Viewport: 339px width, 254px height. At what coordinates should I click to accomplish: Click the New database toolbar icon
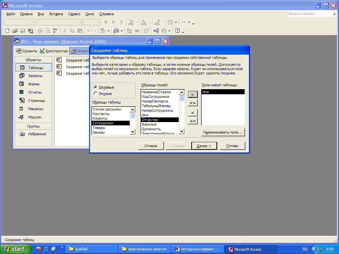click(x=7, y=31)
